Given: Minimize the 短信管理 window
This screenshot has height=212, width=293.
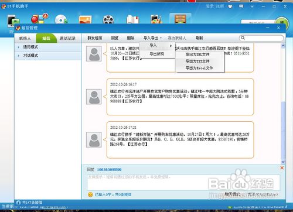Looking at the screenshot, I should pos(268,28).
